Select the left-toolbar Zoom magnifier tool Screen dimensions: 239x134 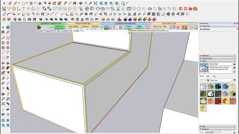(3, 99)
